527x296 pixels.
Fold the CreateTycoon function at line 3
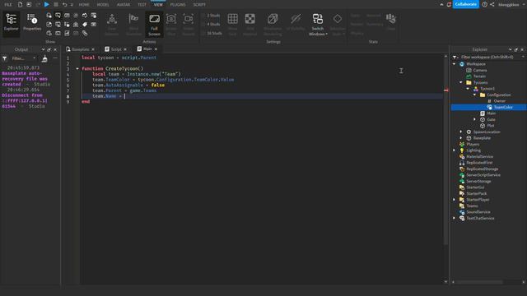[77, 68]
